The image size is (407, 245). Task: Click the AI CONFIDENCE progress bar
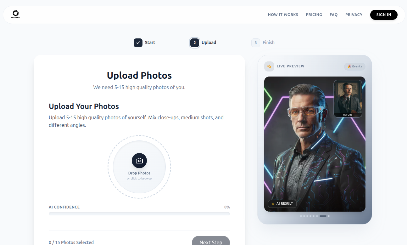tap(139, 214)
